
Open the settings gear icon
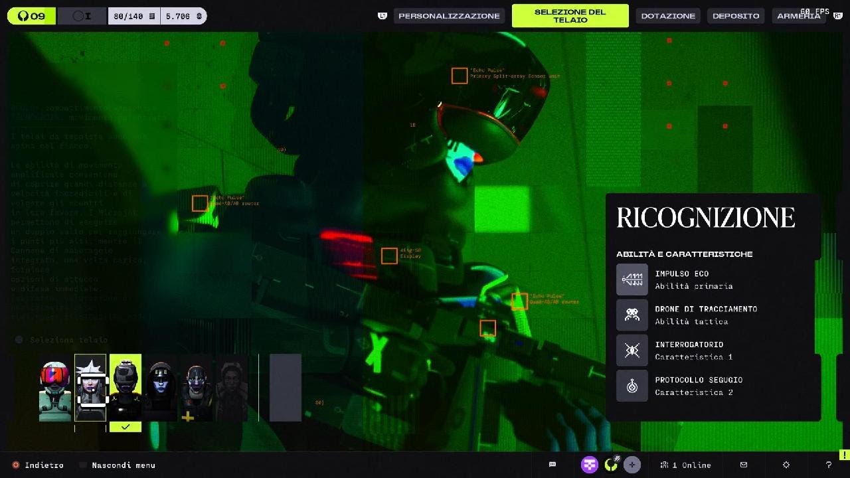point(786,465)
